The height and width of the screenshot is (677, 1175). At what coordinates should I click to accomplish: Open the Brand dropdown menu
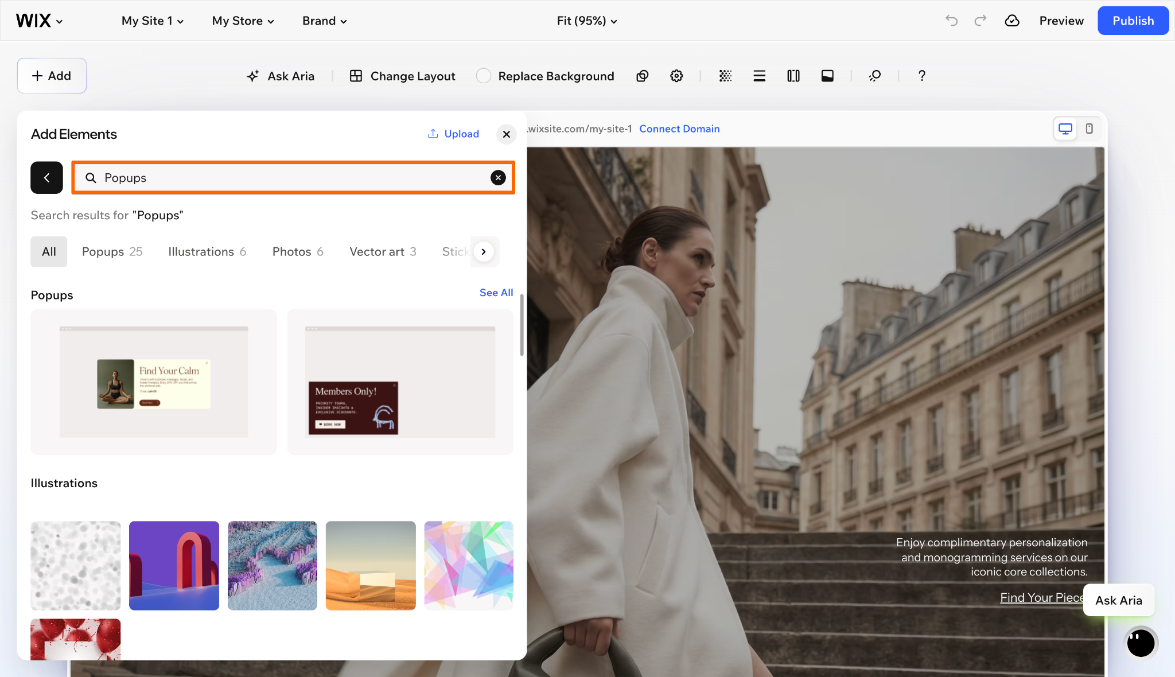(x=325, y=21)
